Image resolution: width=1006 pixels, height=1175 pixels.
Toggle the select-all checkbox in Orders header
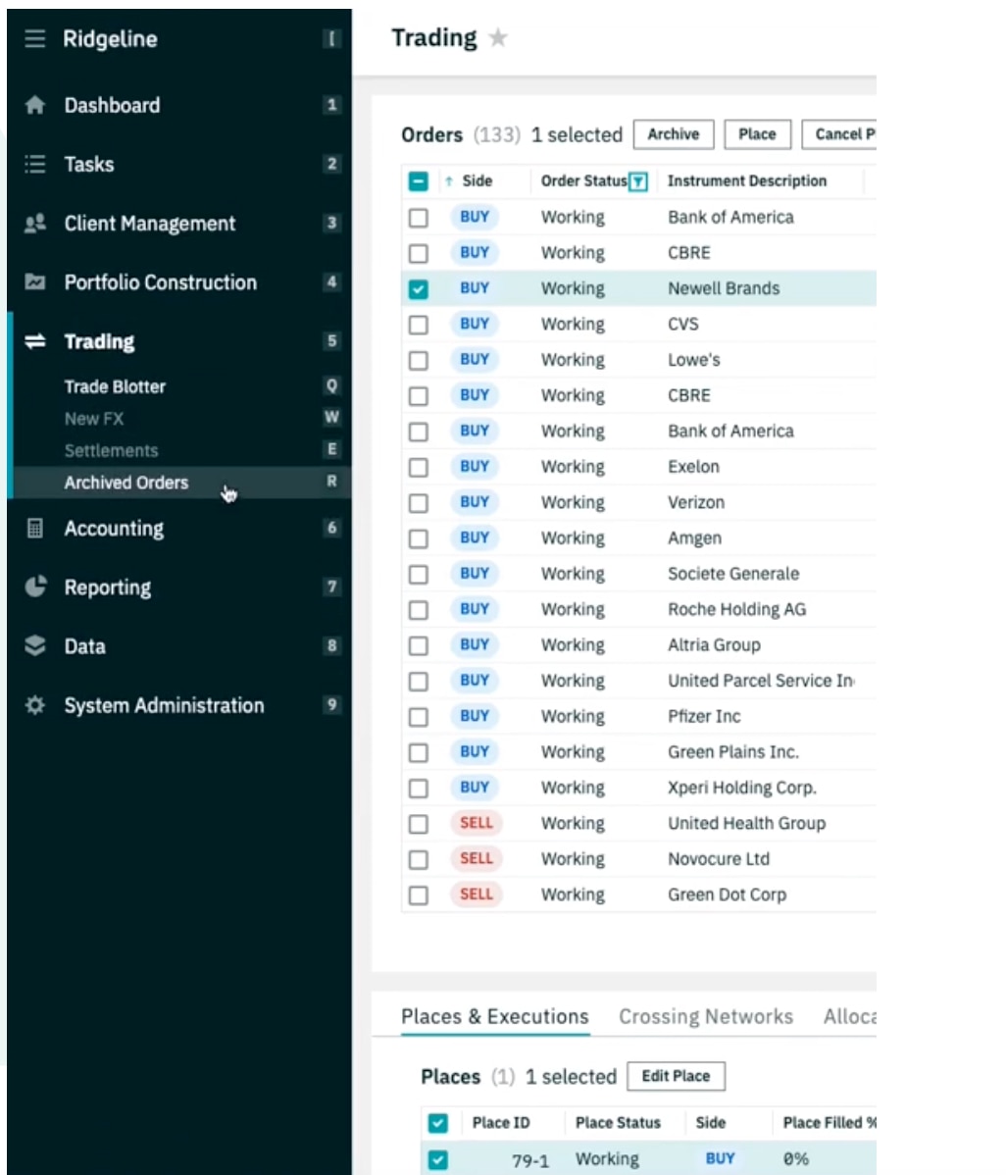[x=418, y=181]
